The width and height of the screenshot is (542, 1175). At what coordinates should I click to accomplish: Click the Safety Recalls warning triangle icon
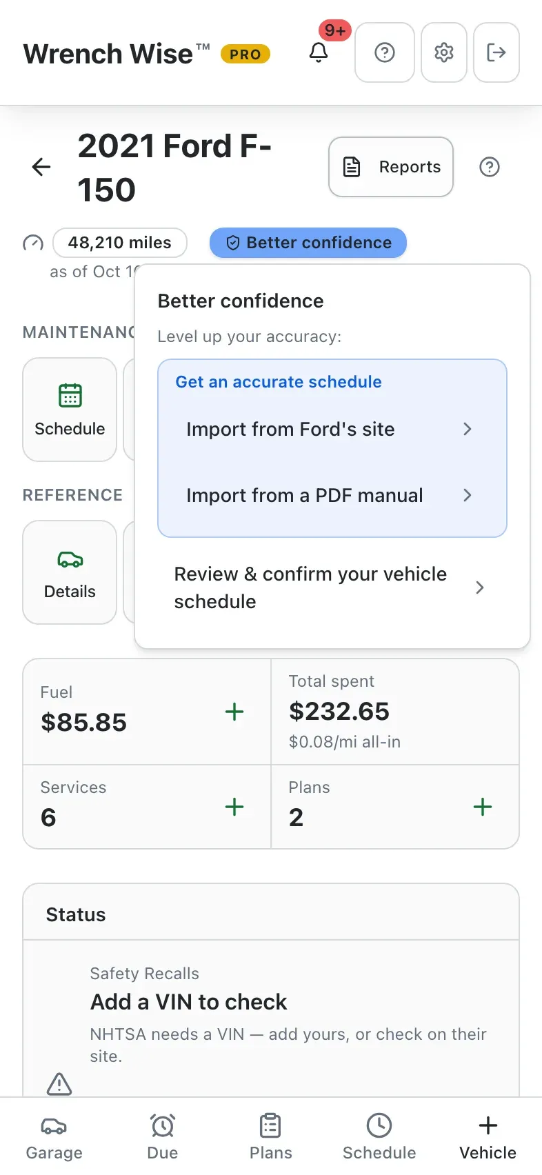click(x=59, y=1084)
